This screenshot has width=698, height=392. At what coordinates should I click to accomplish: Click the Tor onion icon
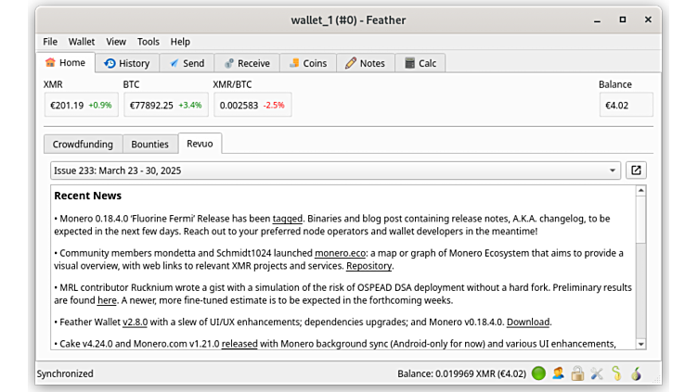[x=636, y=373]
